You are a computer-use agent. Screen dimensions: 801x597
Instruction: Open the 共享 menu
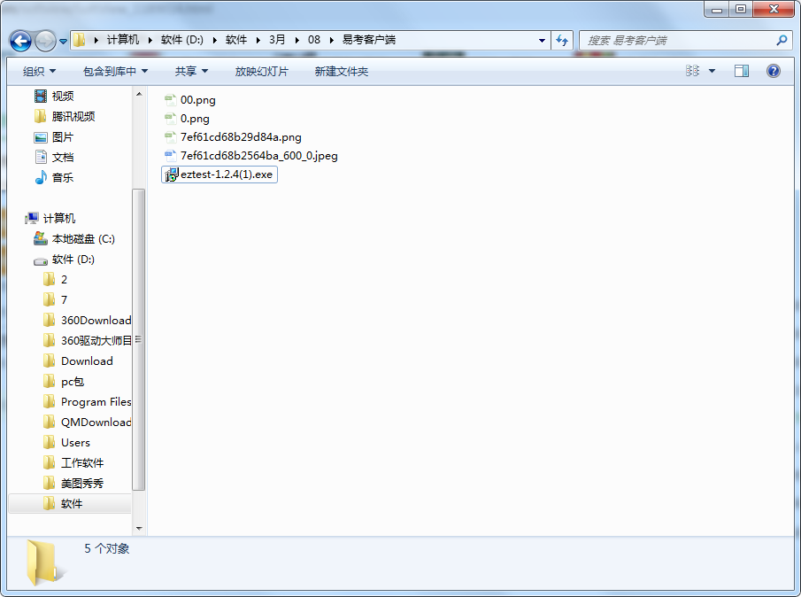(191, 71)
